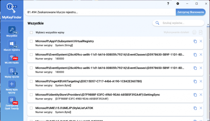
Task: Delete the FingerKB HitTargeting entry
Action: click(201, 81)
